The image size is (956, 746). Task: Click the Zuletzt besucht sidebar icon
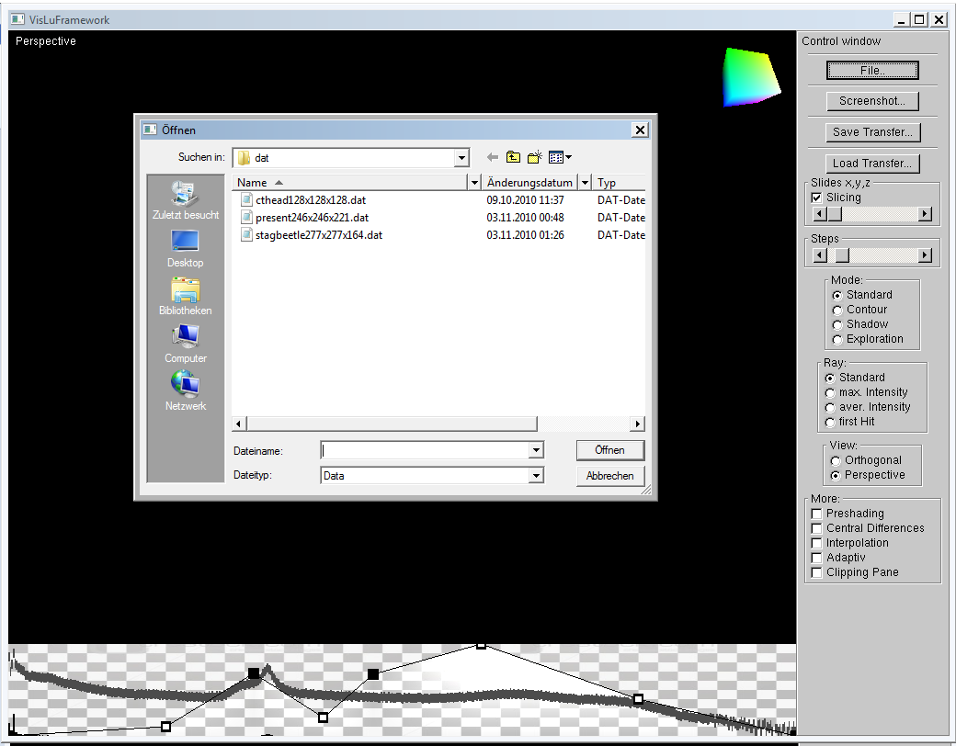point(184,196)
